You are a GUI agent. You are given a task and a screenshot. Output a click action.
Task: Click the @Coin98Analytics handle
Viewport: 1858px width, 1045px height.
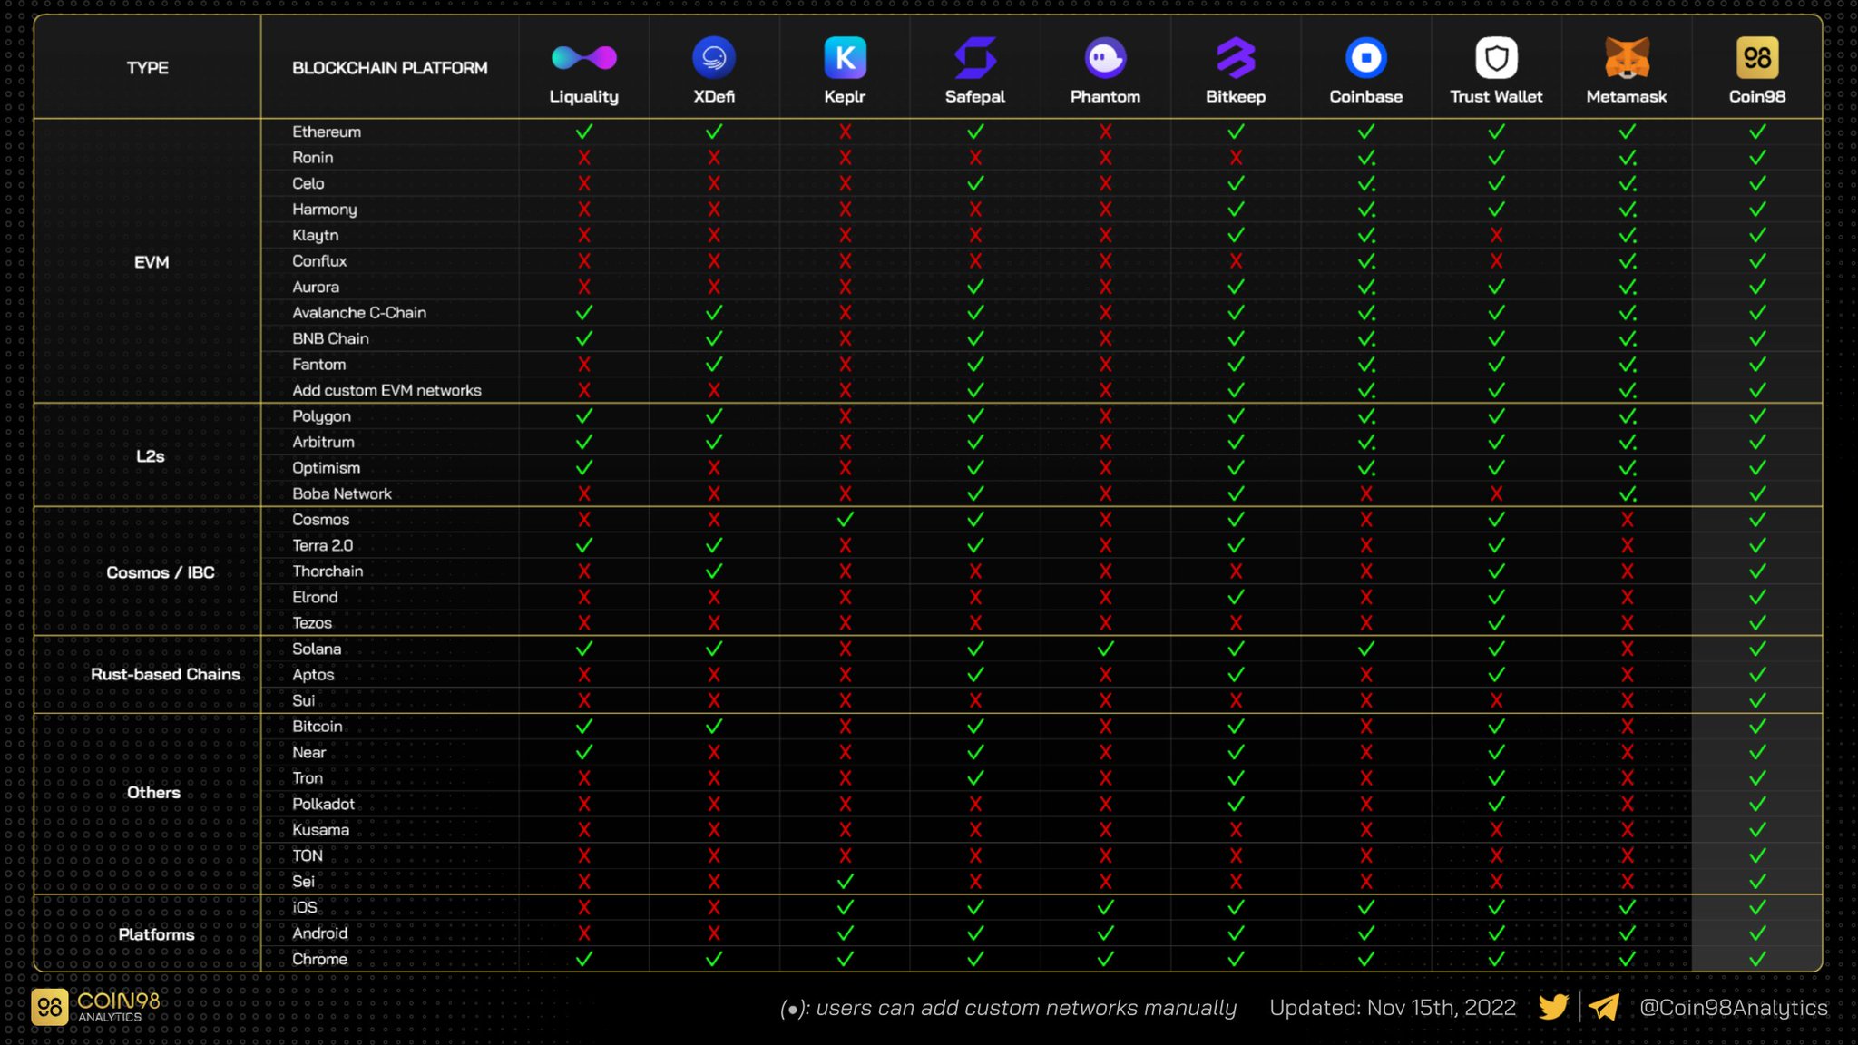tap(1733, 1008)
